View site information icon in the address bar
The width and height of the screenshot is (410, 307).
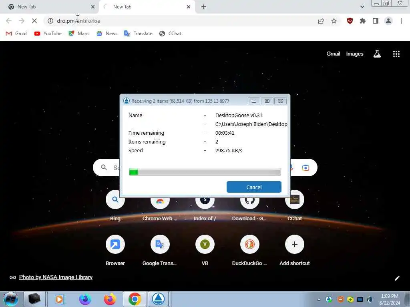pyautogui.click(x=50, y=21)
